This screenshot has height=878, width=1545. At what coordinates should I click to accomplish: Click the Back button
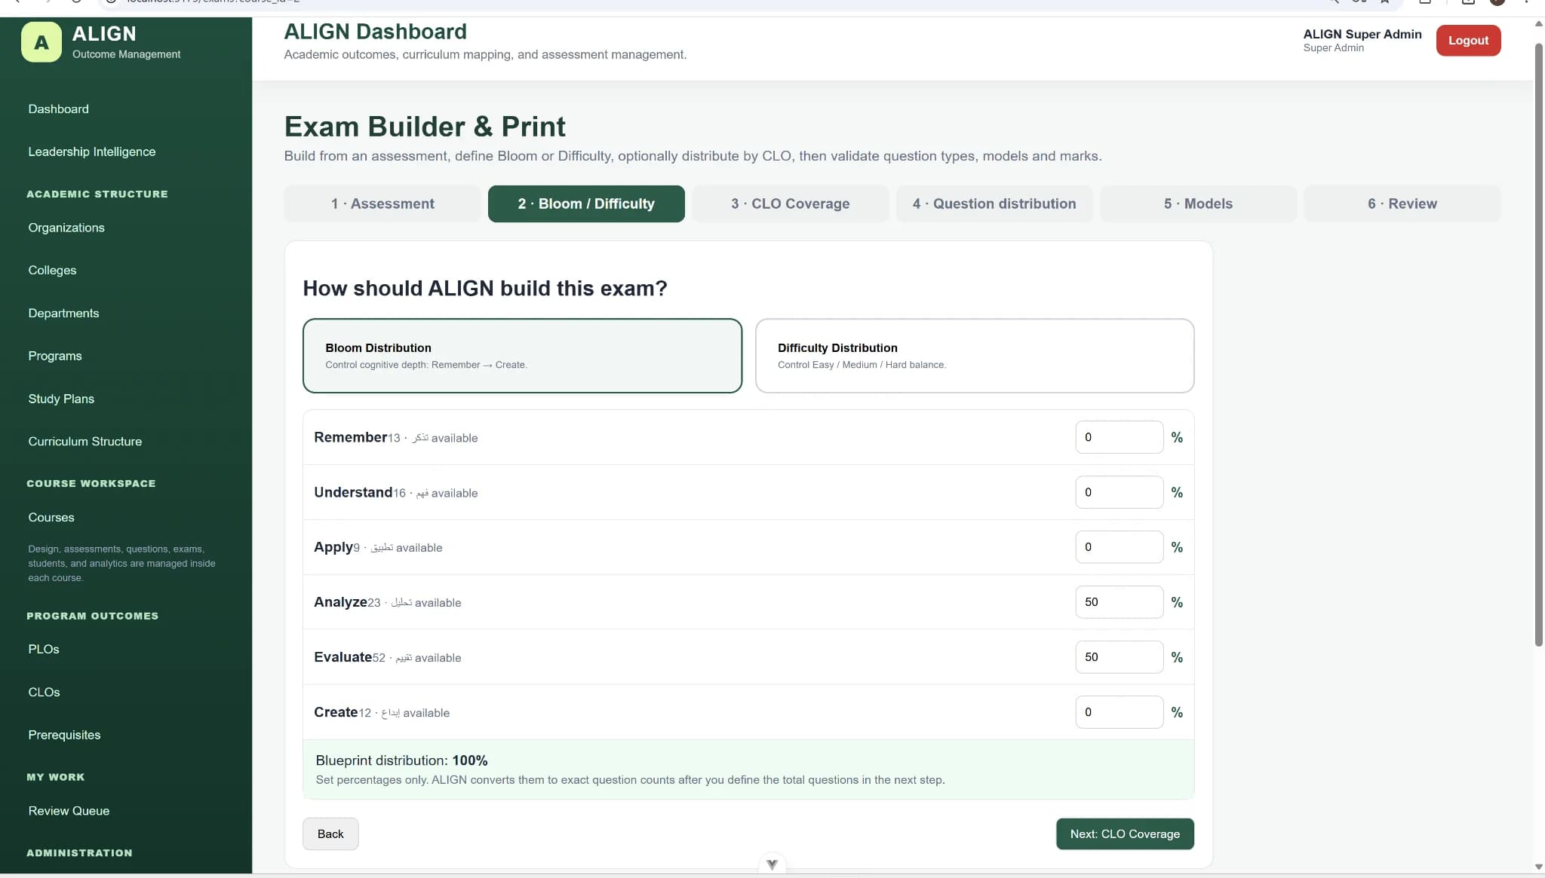click(x=330, y=834)
